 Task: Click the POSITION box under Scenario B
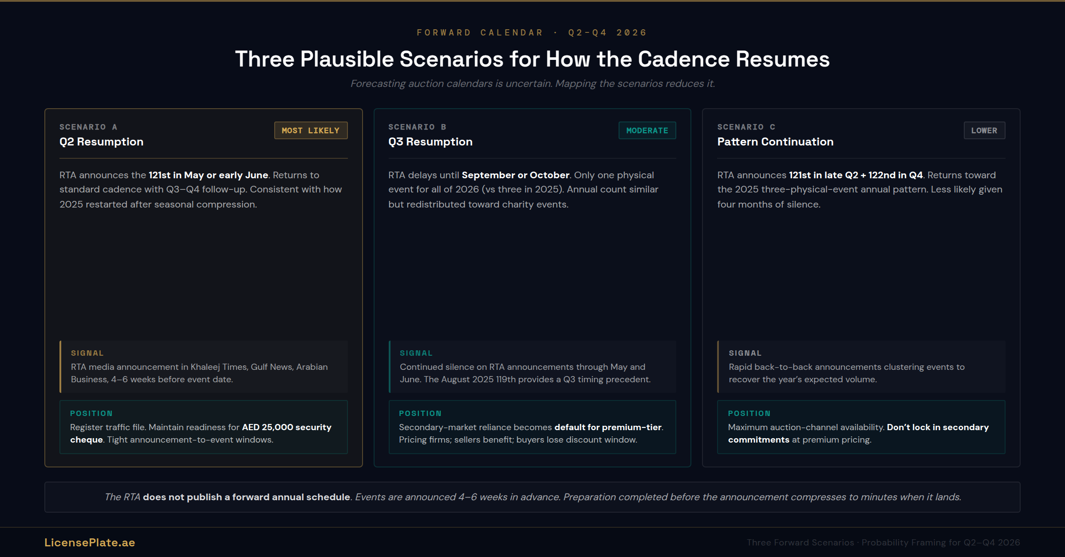[532, 427]
